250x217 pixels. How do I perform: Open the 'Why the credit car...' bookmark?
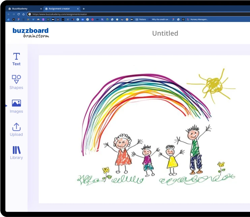click(159, 20)
